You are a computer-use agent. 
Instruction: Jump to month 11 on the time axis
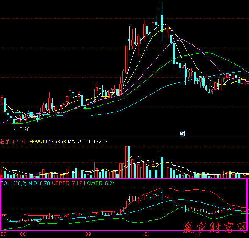197,234
